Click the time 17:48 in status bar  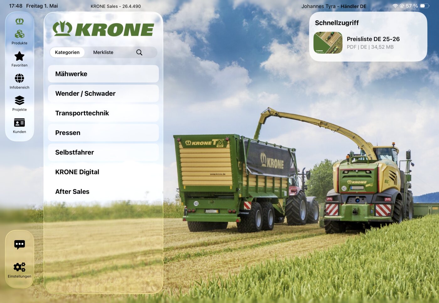pyautogui.click(x=16, y=6)
